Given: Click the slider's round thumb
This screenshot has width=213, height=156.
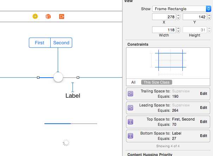Looking at the screenshot, I should pyautogui.click(x=58, y=77).
